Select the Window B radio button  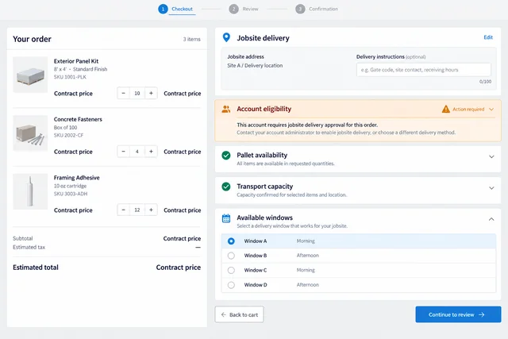[231, 256]
